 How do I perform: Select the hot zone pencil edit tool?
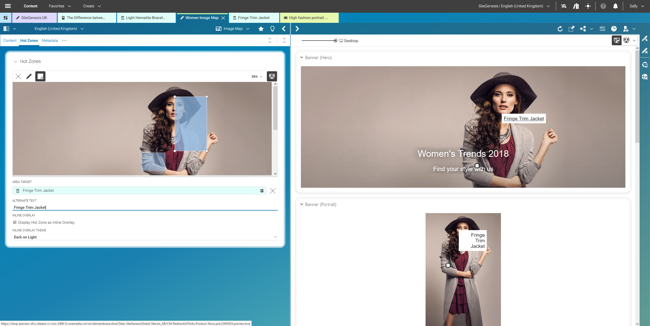tap(28, 76)
